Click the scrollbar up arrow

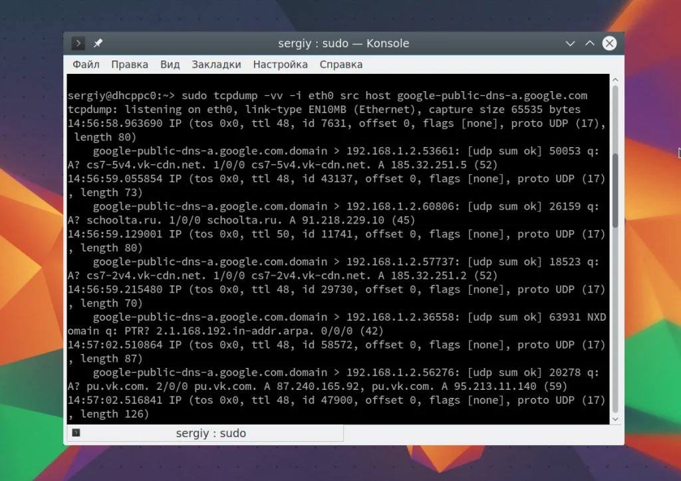pos(615,80)
